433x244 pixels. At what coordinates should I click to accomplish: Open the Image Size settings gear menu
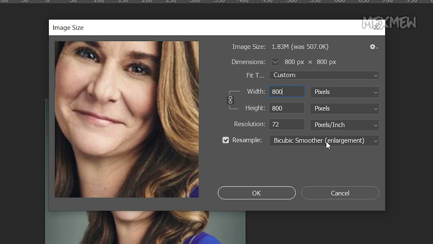click(373, 47)
